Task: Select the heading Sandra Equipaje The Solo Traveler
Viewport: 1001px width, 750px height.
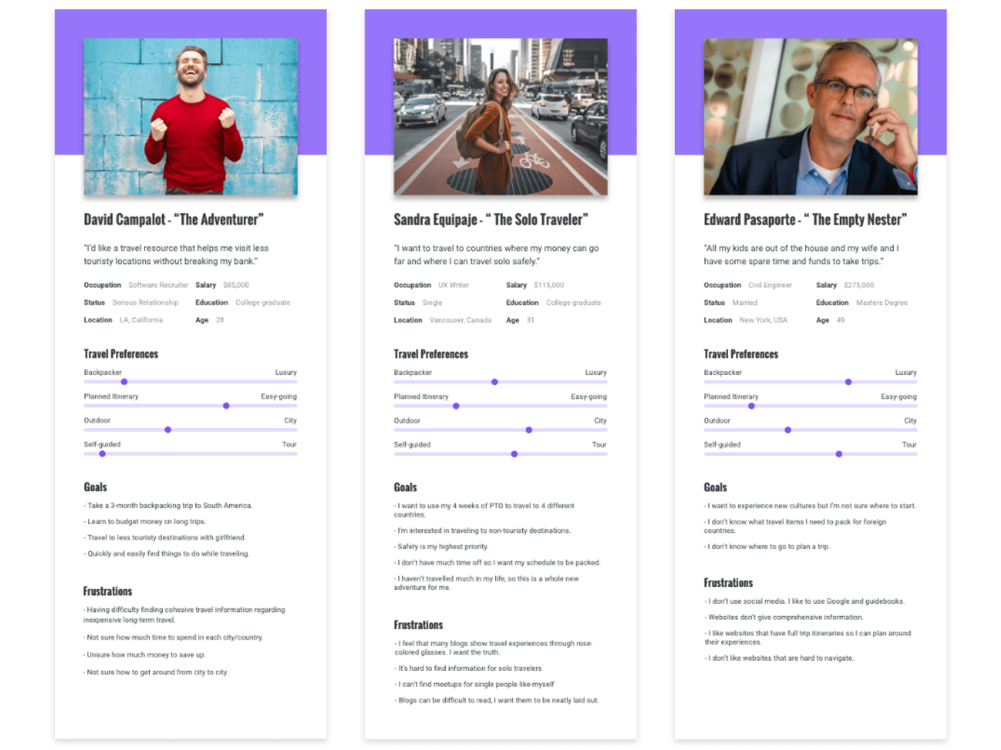Action: click(x=491, y=220)
